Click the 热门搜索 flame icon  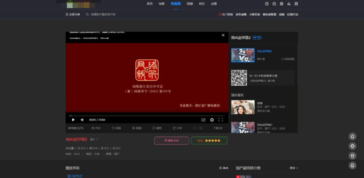point(220,14)
